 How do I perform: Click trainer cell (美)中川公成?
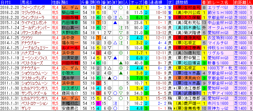187,12
